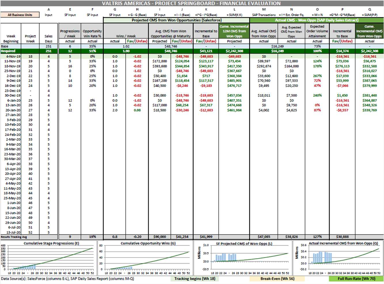
Task: Select the Actual CM$ - Won Opps (SAP Daily Sales Extract) header
Action: [317, 20]
